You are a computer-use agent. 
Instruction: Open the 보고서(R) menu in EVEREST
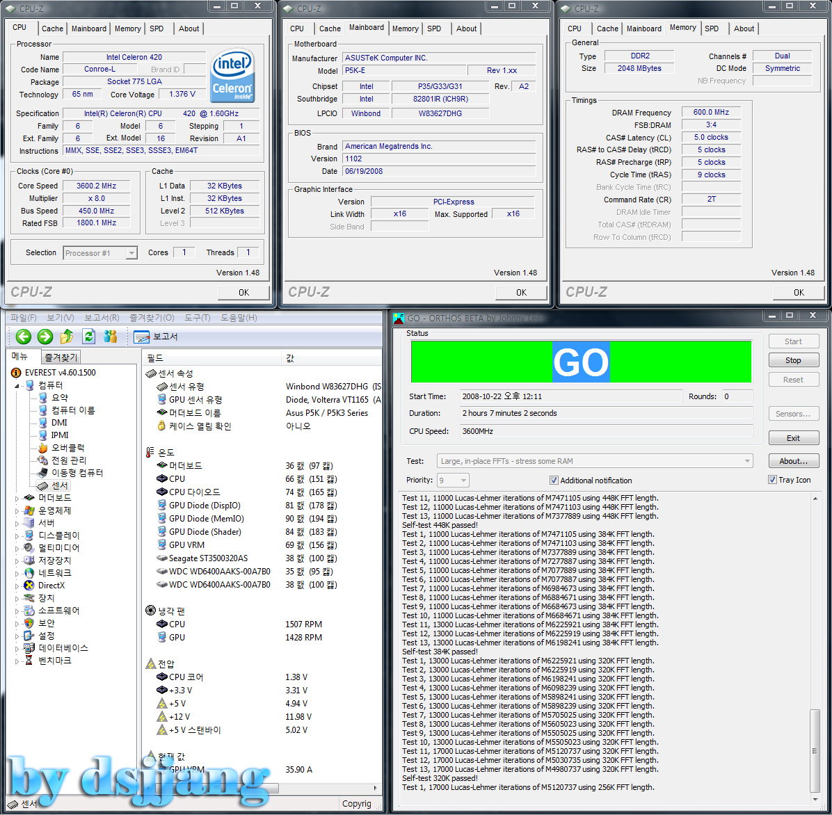coord(102,318)
